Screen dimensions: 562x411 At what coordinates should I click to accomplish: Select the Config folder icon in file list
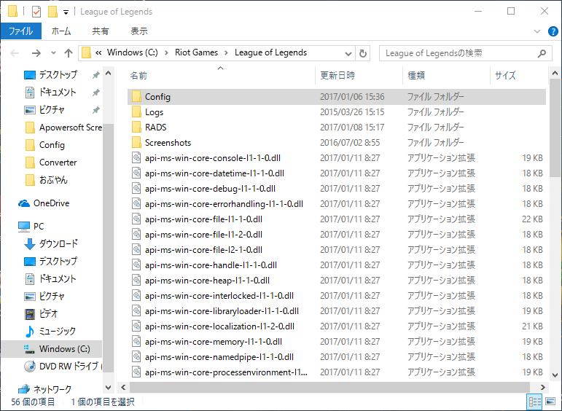(136, 96)
